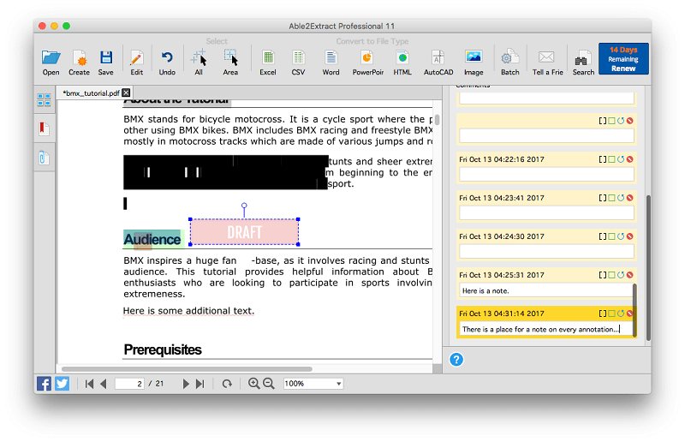The height and width of the screenshot is (442, 685).
Task: Toggle the green square on the 04:25:31 comment
Action: (x=612, y=275)
